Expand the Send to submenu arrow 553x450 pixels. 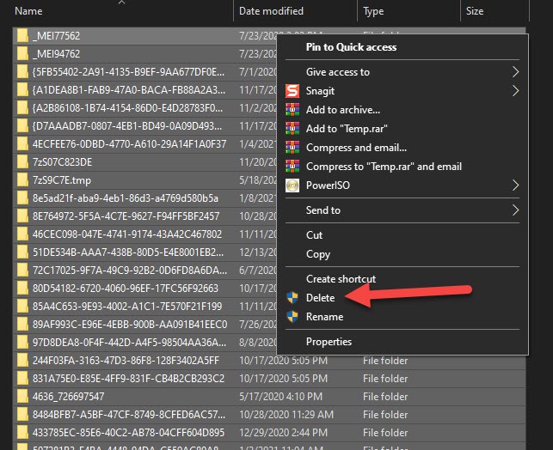[516, 210]
